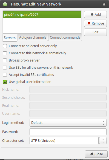The image size is (109, 160).
Task: Click the UTF-8 (Unicode) character set field
Action: click(x=64, y=141)
